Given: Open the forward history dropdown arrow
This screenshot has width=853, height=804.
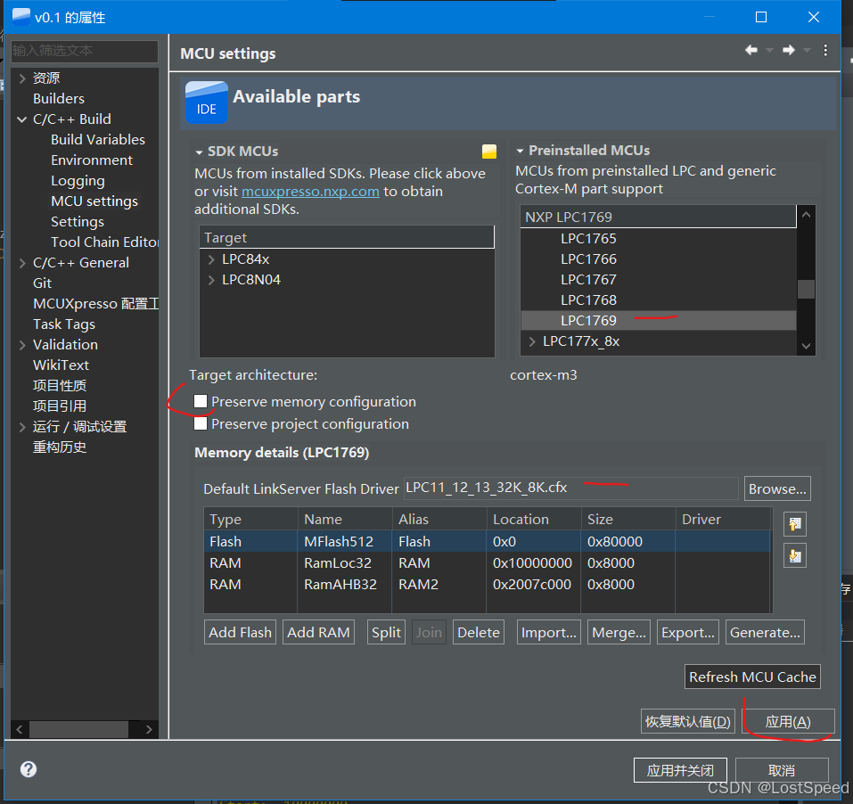Looking at the screenshot, I should pos(807,51).
